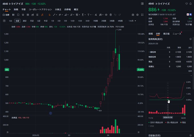Image resolution: width=194 pixels, height=137 pixels.
Task: Click the green 886 price axis marker
Action: click(7, 70)
